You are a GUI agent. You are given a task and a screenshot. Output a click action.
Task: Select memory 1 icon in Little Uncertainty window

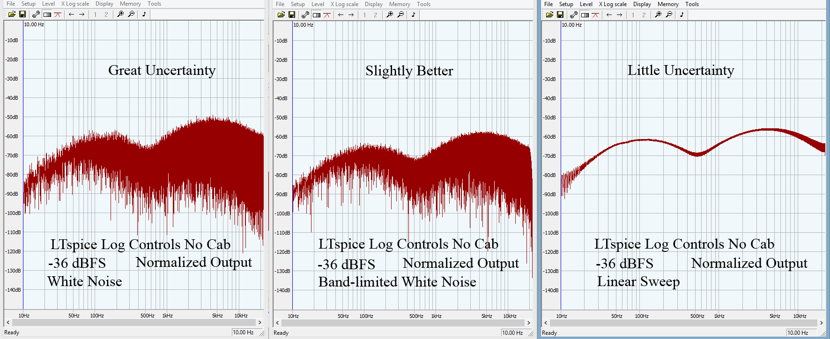coord(633,15)
